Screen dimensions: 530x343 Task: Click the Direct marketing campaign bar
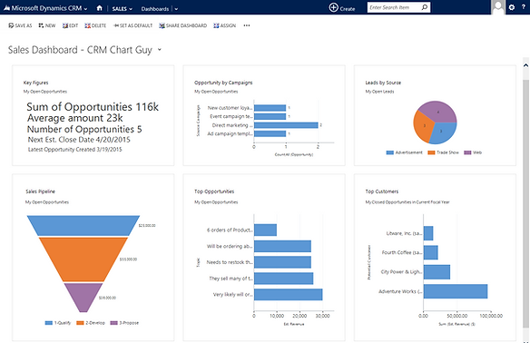pyautogui.click(x=286, y=125)
